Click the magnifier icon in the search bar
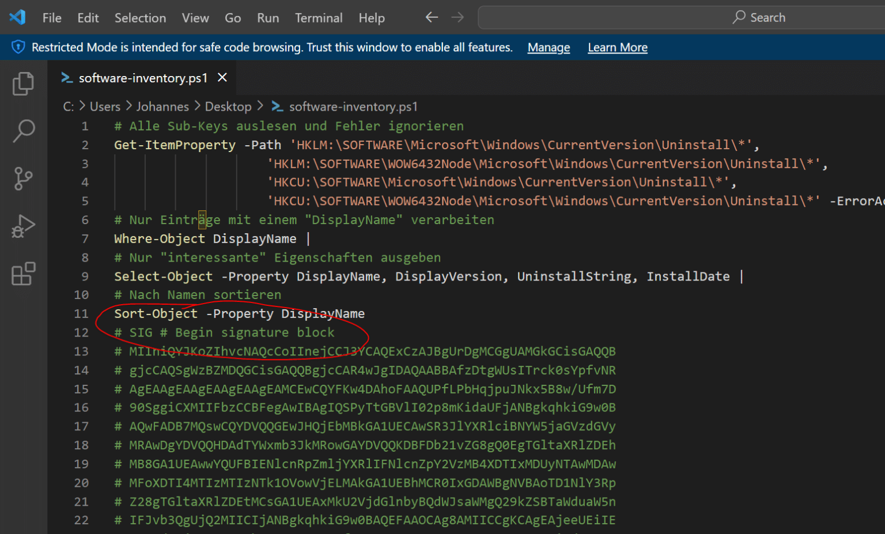This screenshot has width=885, height=534. click(x=738, y=17)
